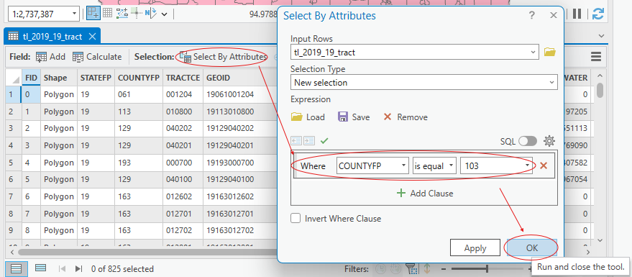Viewport: 632px width, 277px height.
Task: Click the GEOID cell 19061001204
Action: (x=230, y=95)
